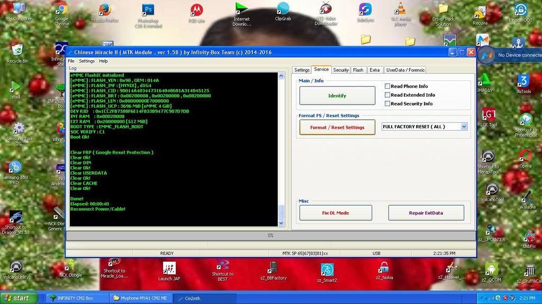The image size is (542, 304).
Task: Switch to the Extra tab
Action: tap(374, 70)
